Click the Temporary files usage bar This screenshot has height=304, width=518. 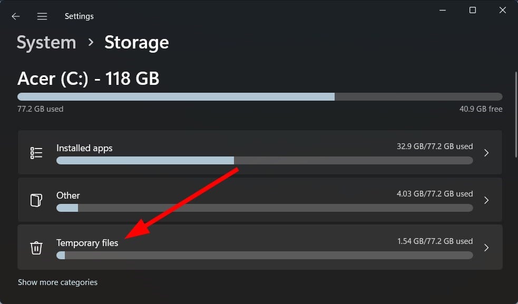point(265,256)
